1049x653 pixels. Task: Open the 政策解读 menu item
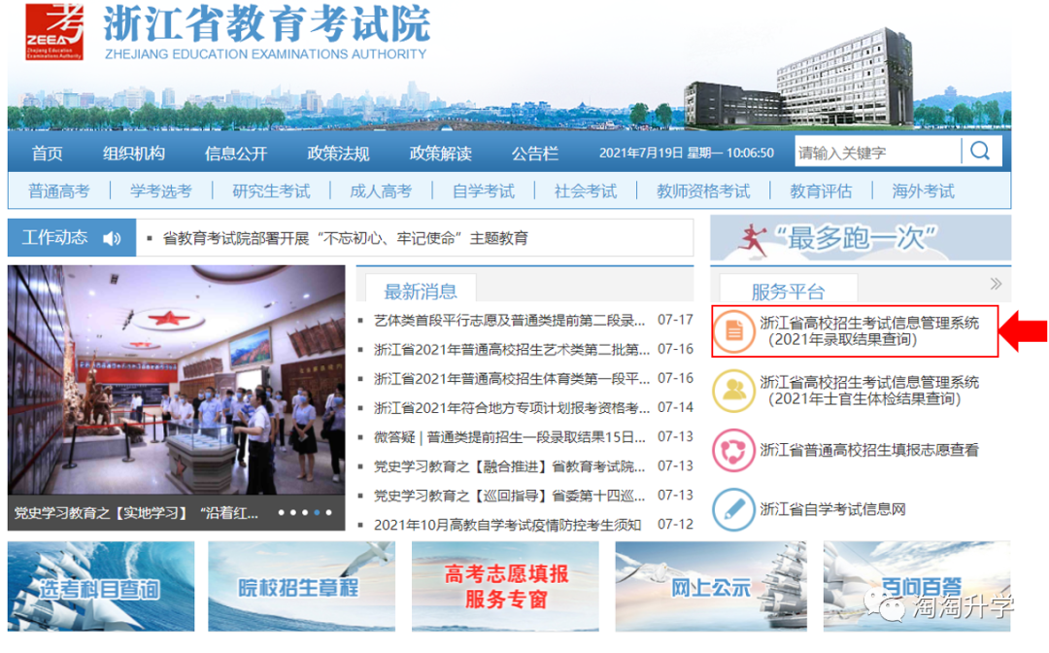click(441, 154)
